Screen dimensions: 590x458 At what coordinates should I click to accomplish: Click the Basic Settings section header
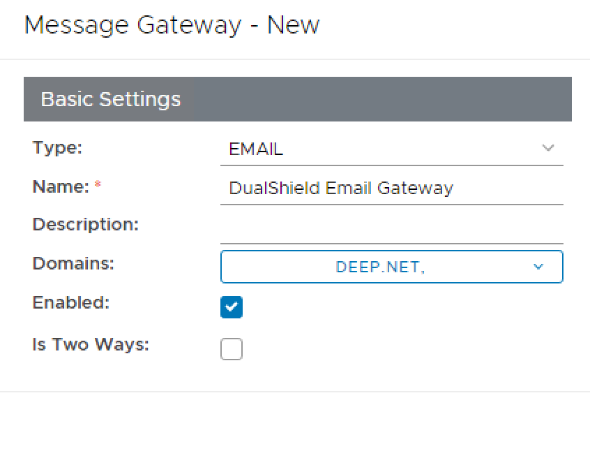tap(111, 99)
